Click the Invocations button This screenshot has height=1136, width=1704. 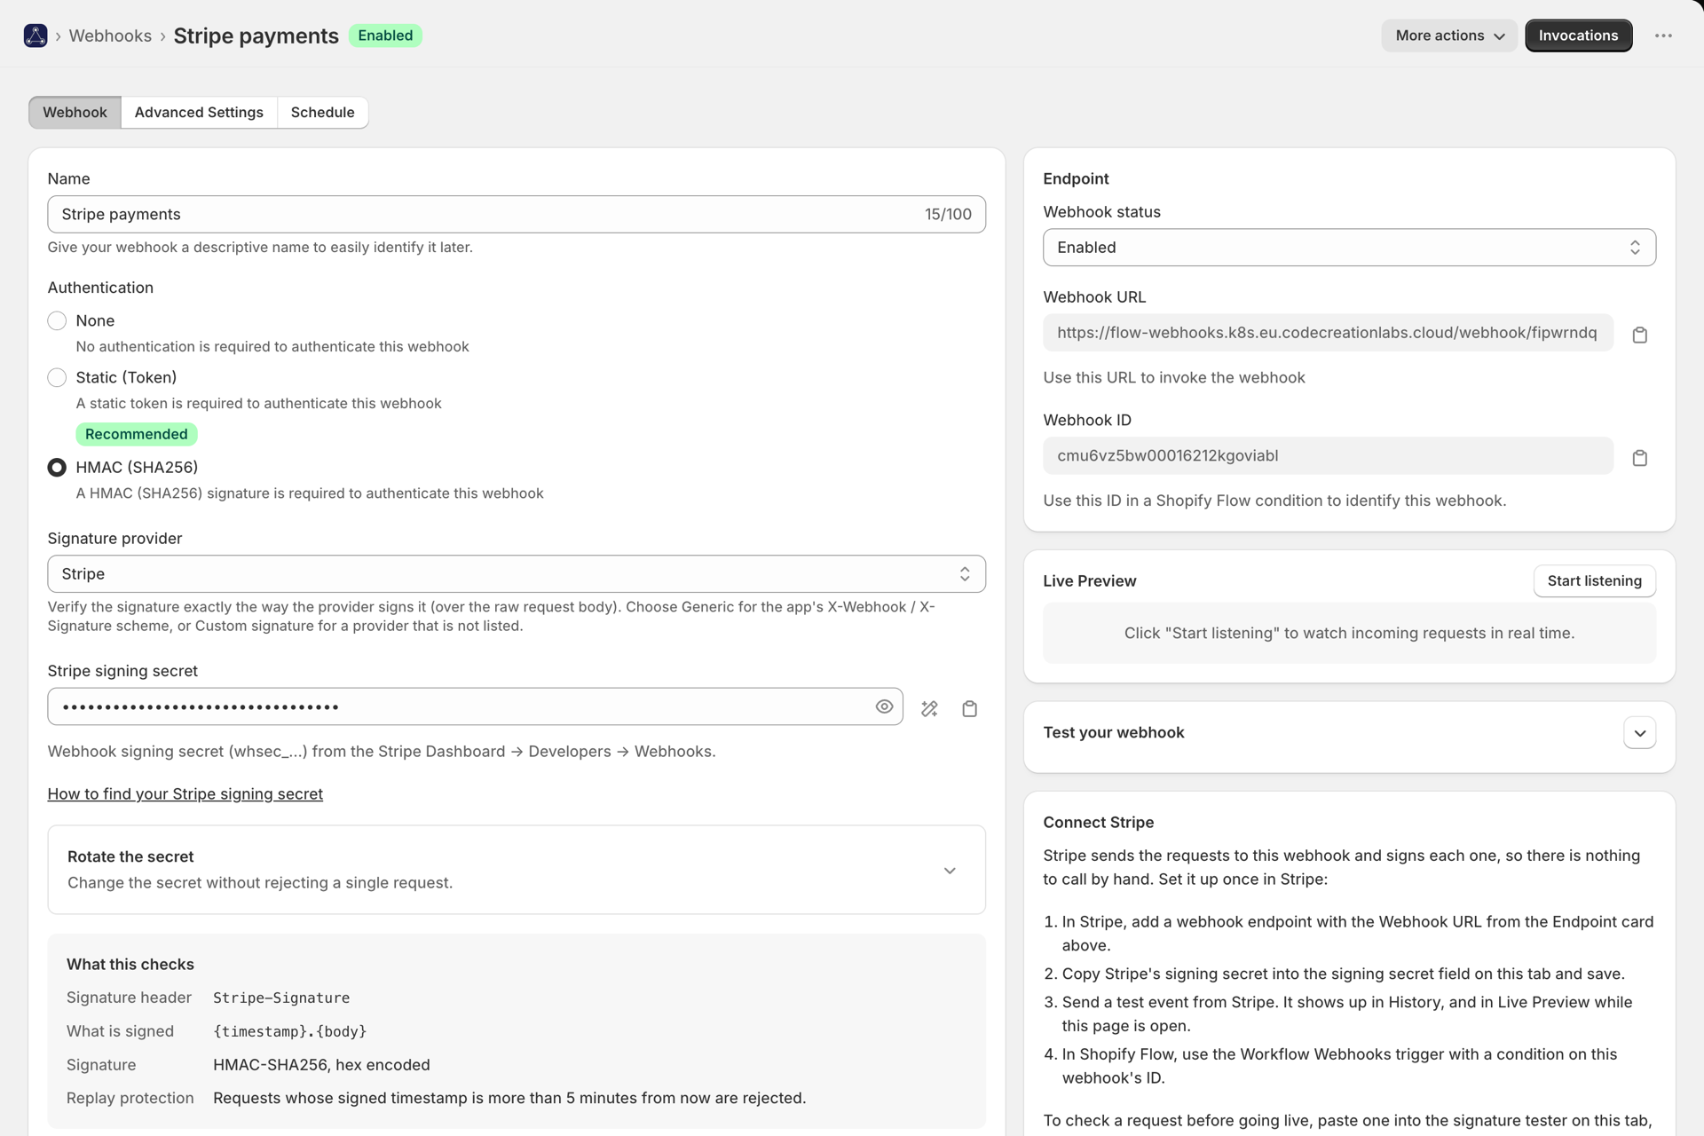[1578, 35]
